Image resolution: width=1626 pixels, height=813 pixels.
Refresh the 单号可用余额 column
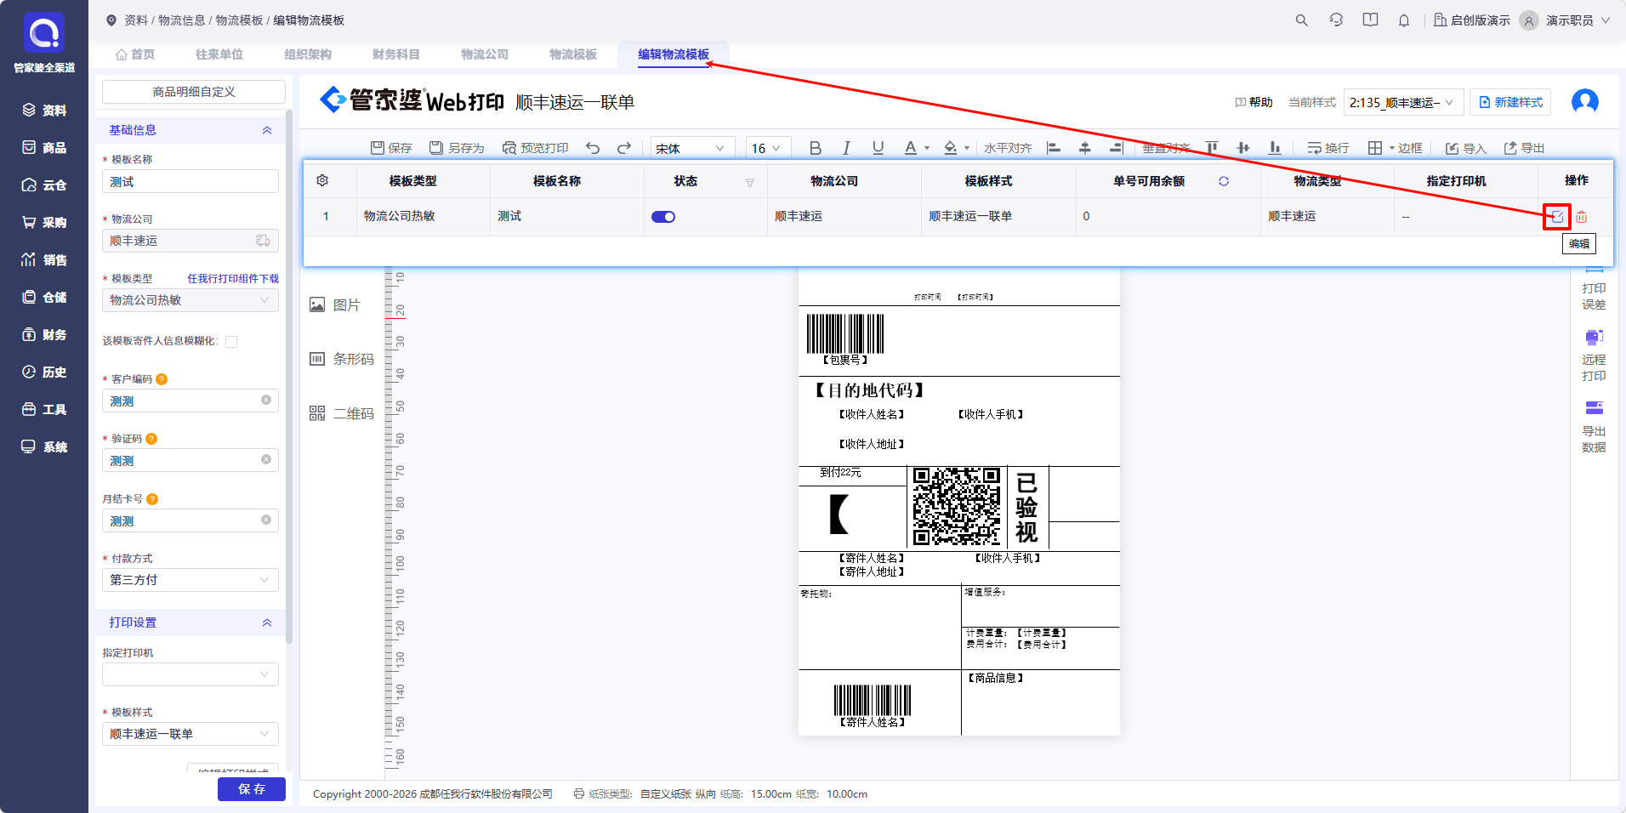[1224, 181]
